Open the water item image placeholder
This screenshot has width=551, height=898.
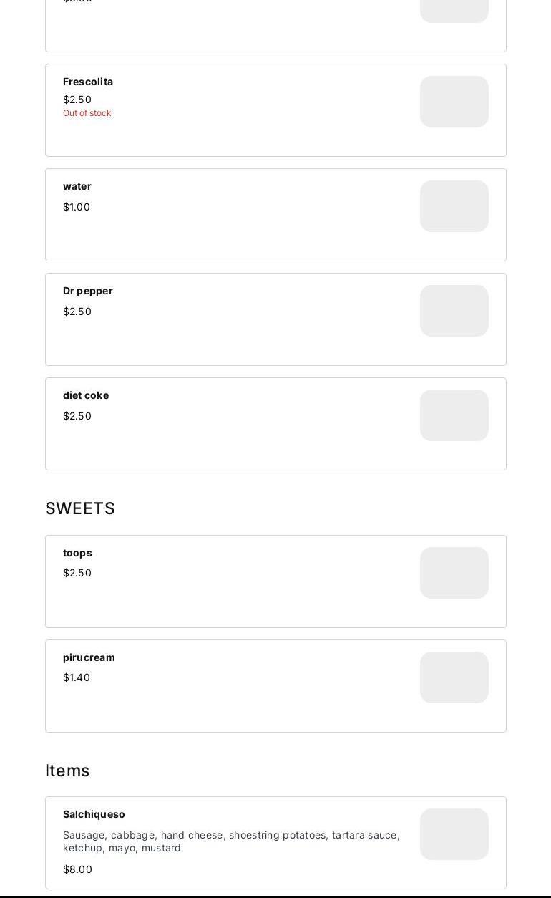(x=454, y=206)
